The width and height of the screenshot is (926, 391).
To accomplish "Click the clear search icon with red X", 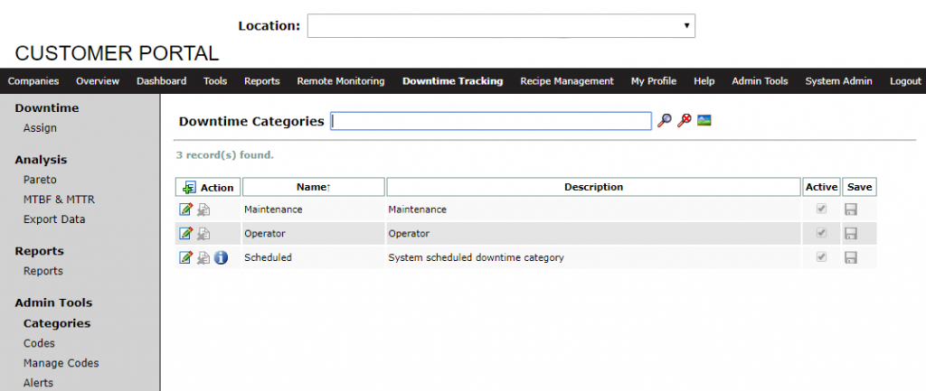I will 684,120.
